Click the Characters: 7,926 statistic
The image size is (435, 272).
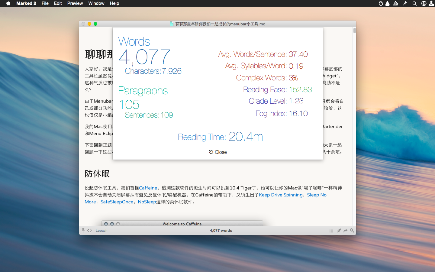(x=153, y=71)
